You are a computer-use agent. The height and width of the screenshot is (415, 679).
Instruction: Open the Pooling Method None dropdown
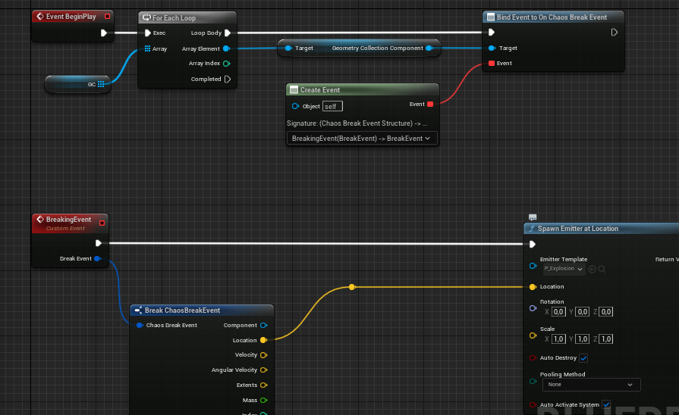coord(591,385)
